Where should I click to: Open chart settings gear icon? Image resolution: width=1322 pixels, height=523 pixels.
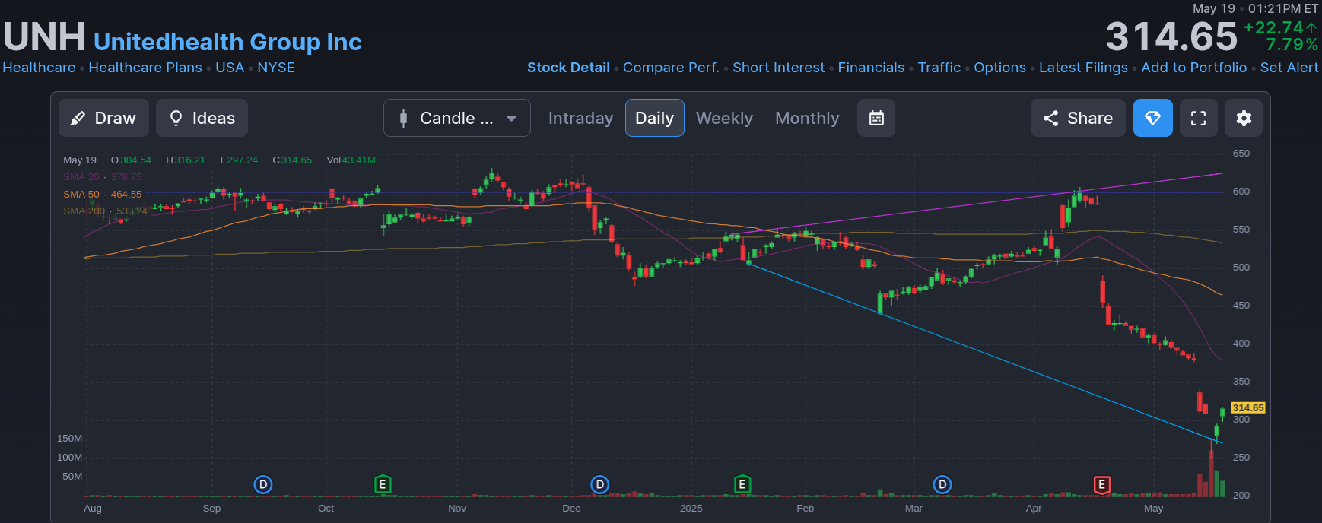point(1244,118)
